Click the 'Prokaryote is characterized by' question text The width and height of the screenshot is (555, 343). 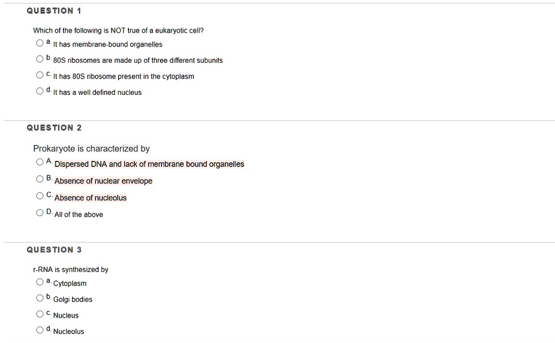[91, 148]
